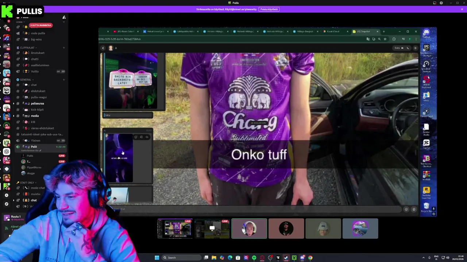The image size is (467, 262).
Task: Select the second LIVE stream thumbnail
Action: click(212, 229)
